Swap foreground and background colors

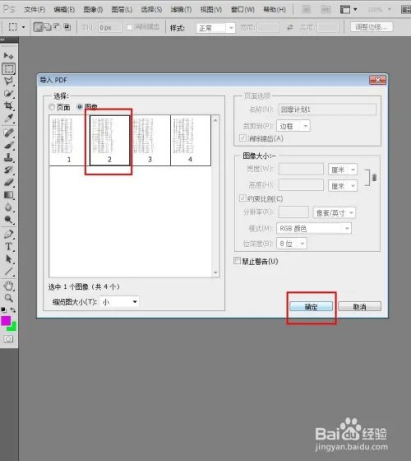click(x=13, y=310)
